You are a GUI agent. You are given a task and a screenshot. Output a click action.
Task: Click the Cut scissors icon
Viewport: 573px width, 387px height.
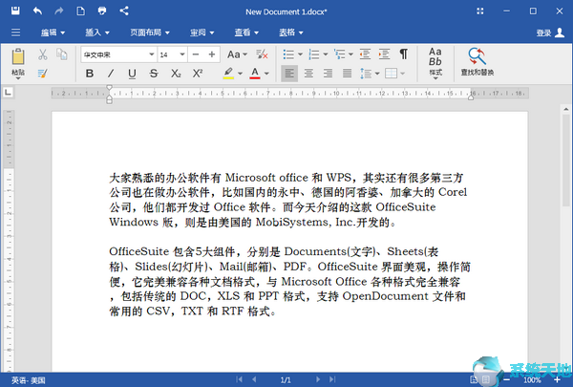(43, 54)
